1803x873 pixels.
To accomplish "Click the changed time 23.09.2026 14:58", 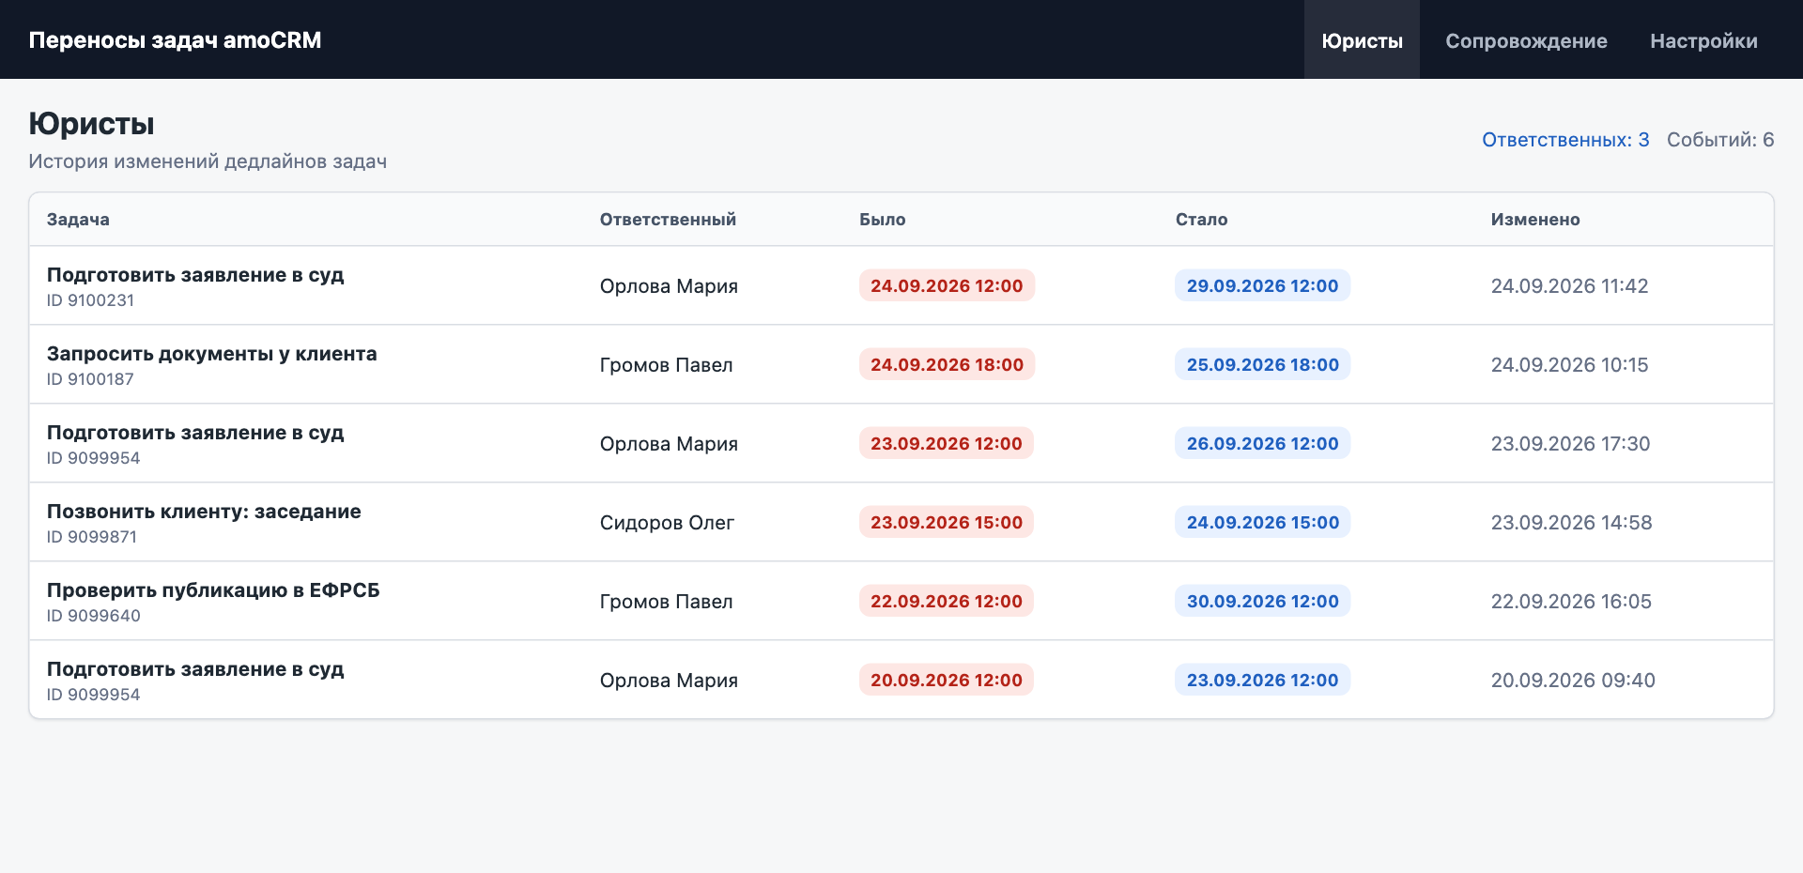I will click(1571, 523).
